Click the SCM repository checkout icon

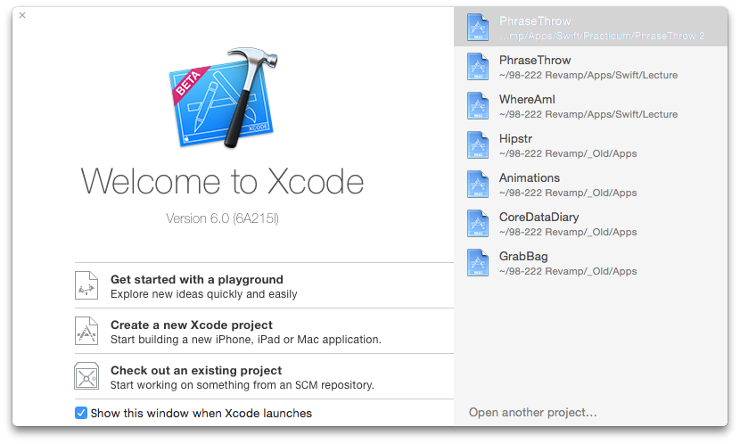tap(86, 376)
